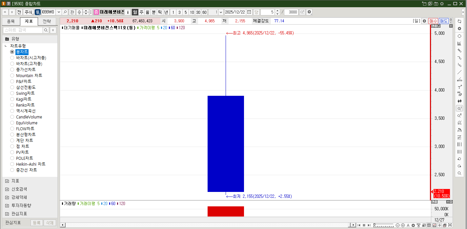This screenshot has width=467, height=229.
Task: Open the stock search magnifier icon
Action: pyautogui.click(x=65, y=12)
